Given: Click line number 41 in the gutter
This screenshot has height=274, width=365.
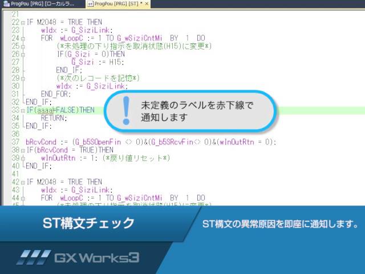Looking at the screenshot, I should pos(15,174).
